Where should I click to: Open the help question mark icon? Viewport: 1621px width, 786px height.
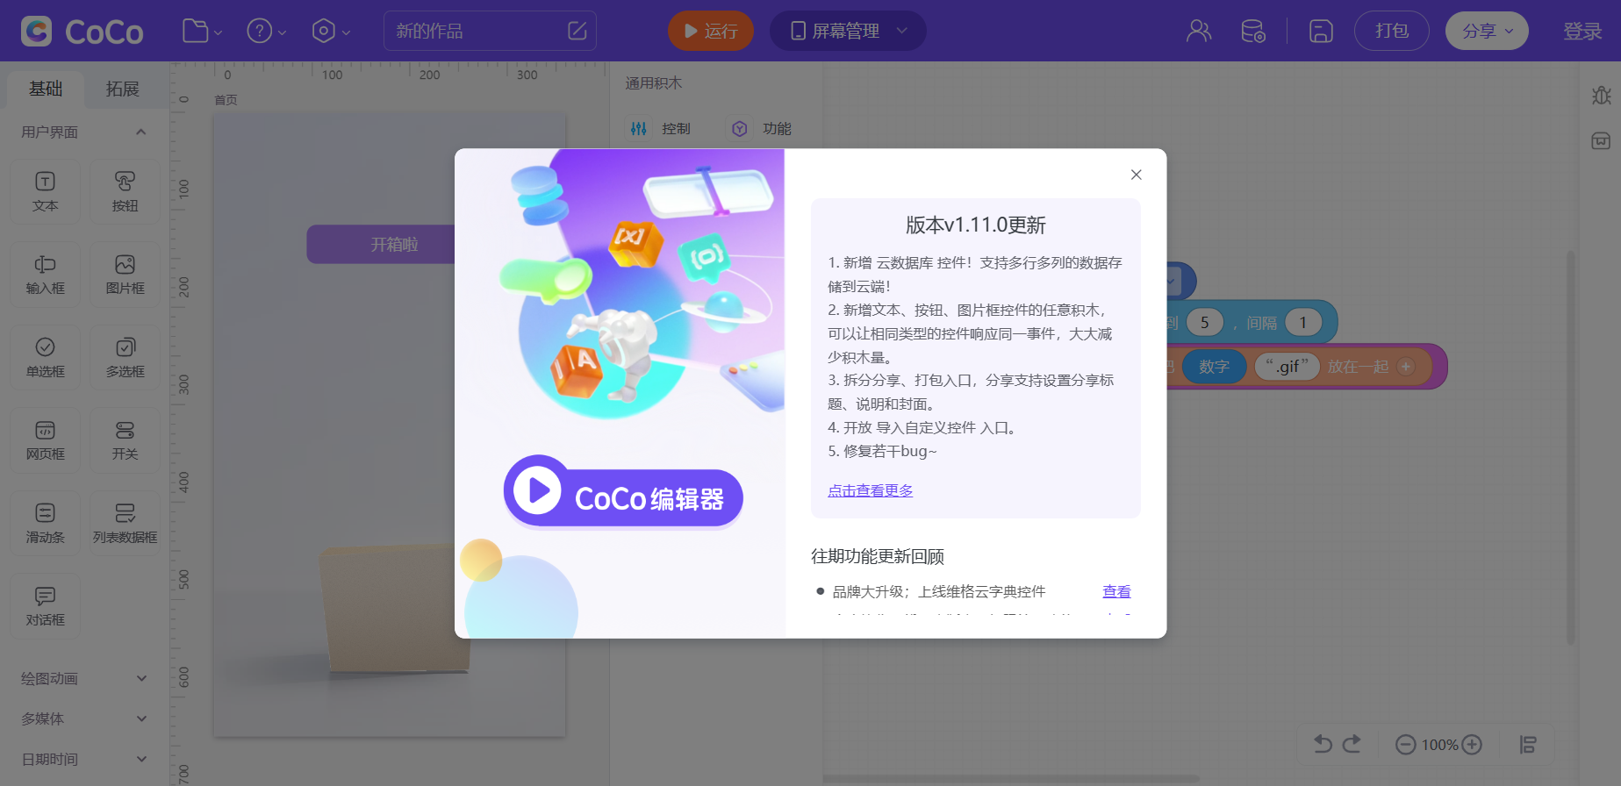[266, 31]
